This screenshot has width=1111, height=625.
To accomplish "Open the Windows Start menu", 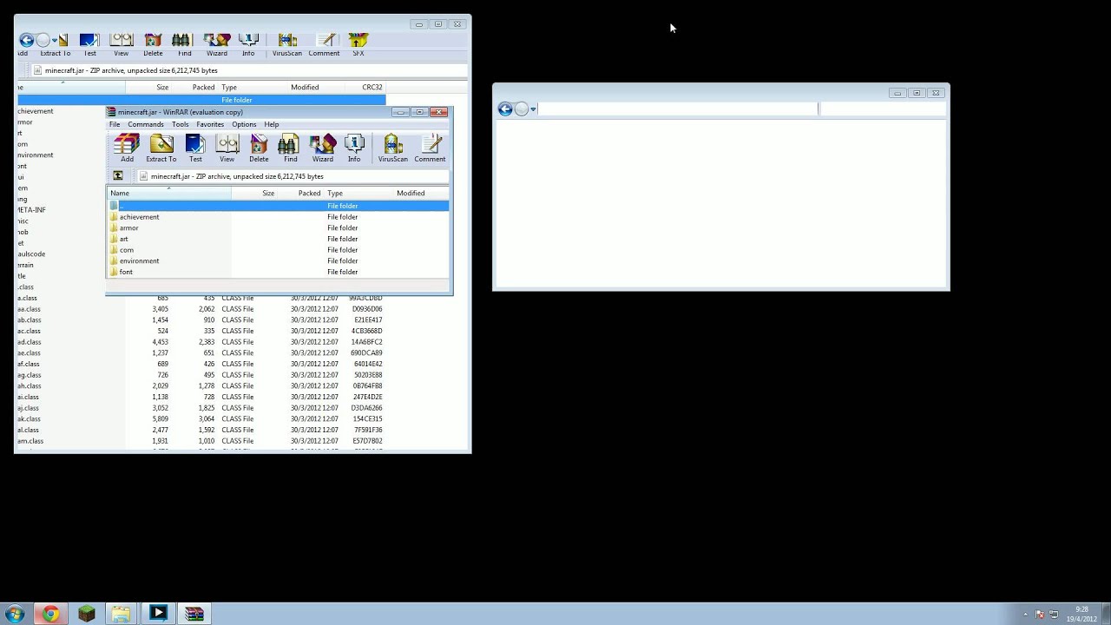I will pos(15,614).
